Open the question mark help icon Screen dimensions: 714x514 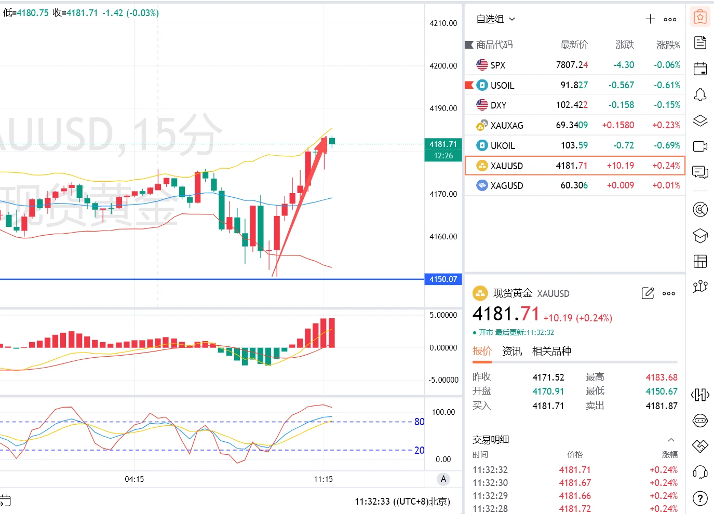(700, 499)
